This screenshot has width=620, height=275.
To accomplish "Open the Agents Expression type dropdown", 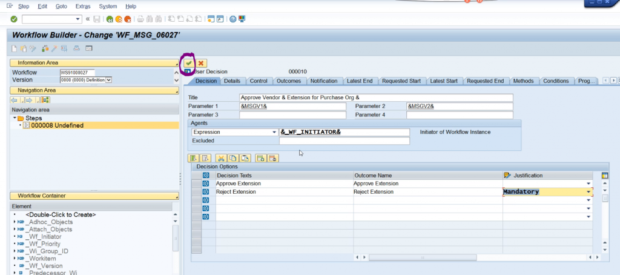I will pos(274,132).
